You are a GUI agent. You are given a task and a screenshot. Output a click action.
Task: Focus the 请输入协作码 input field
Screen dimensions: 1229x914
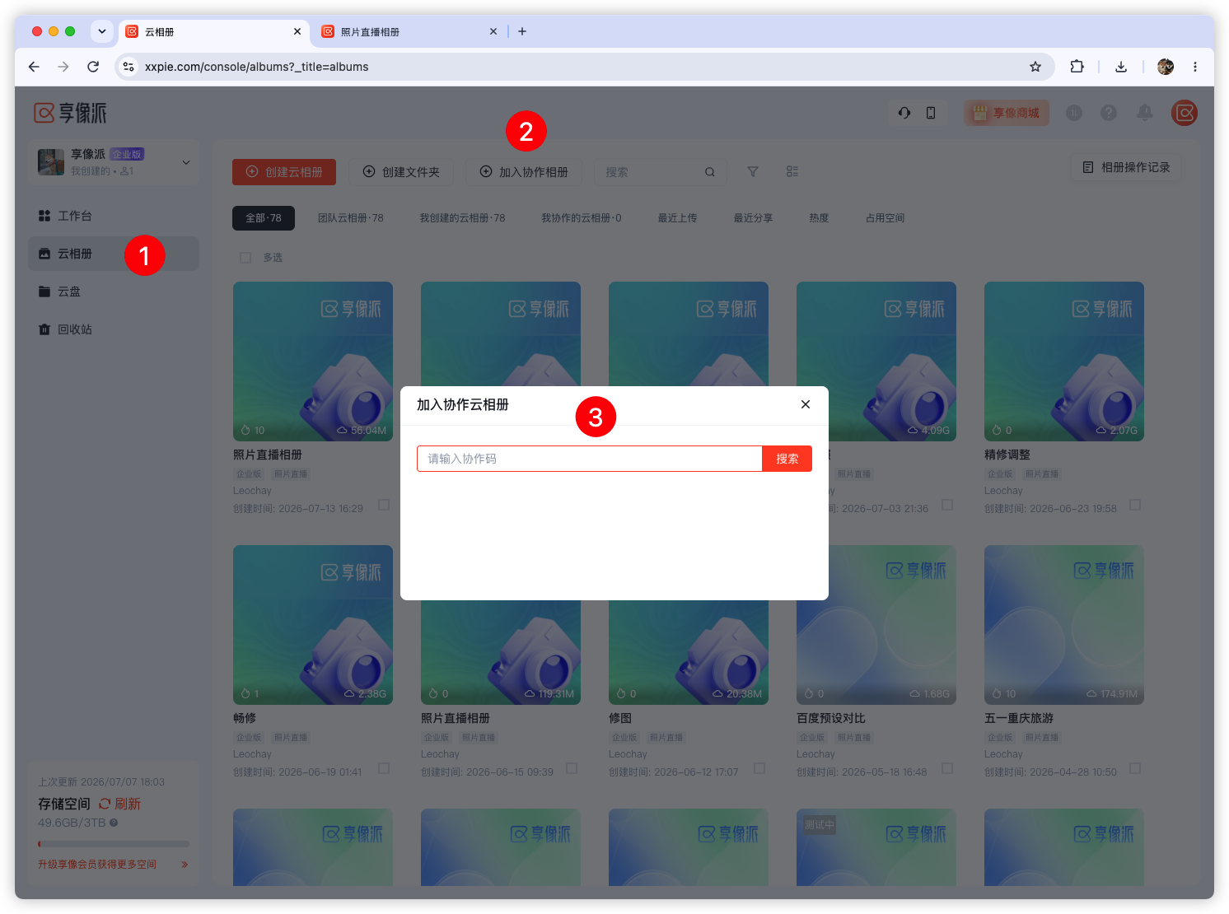(590, 459)
